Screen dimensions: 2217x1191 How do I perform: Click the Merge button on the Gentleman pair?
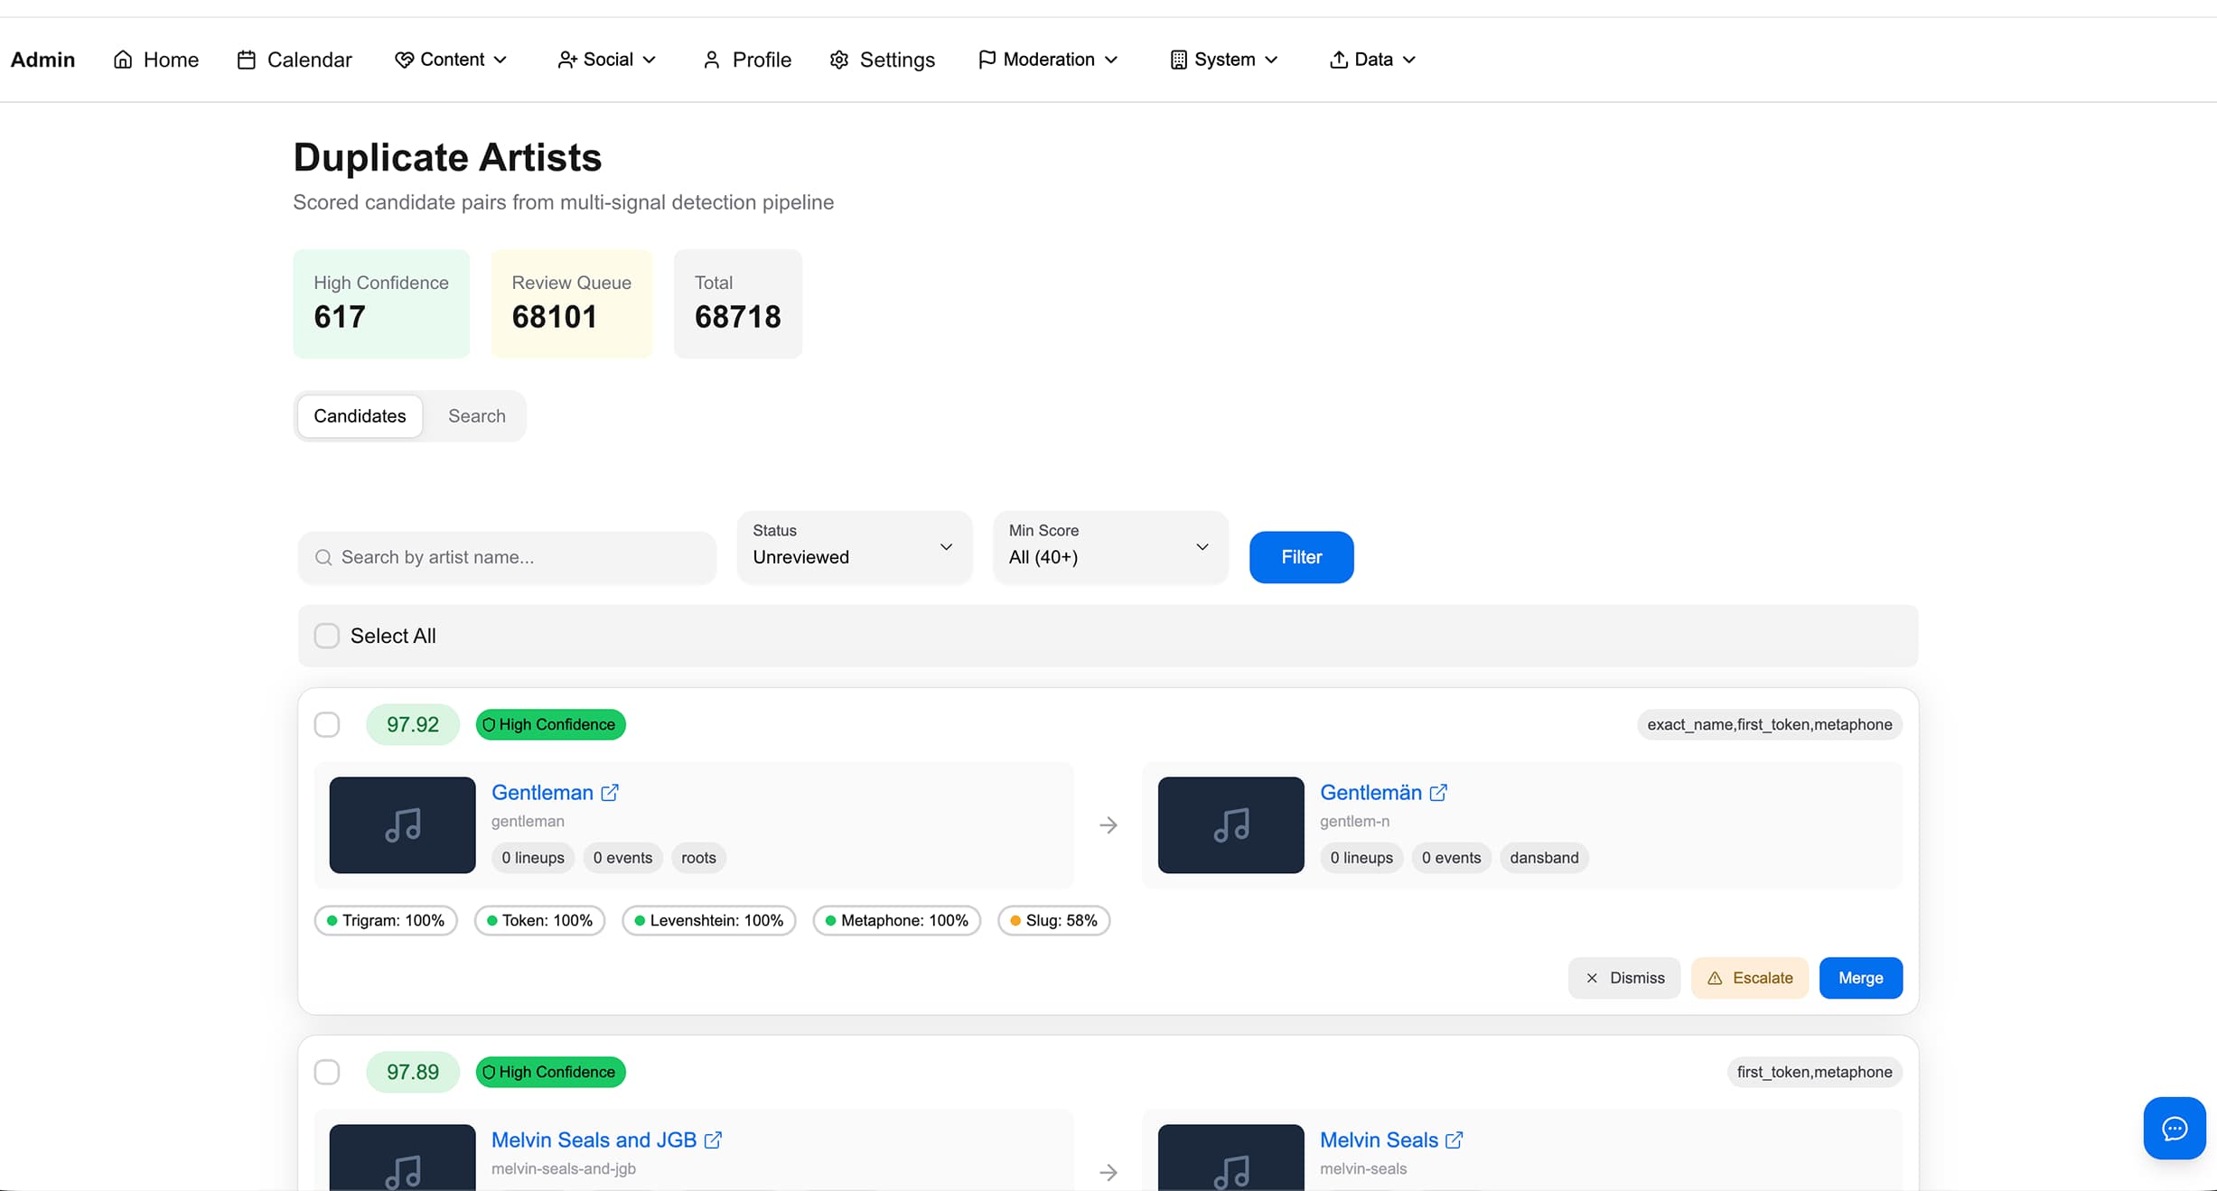[x=1860, y=978]
